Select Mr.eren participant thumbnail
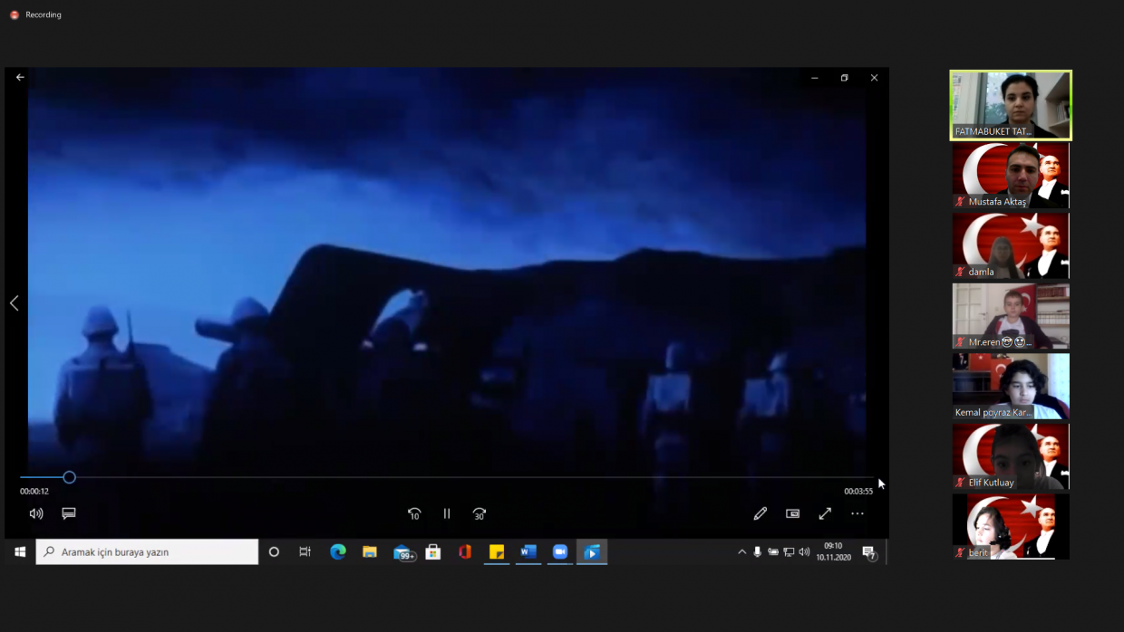 (1011, 316)
